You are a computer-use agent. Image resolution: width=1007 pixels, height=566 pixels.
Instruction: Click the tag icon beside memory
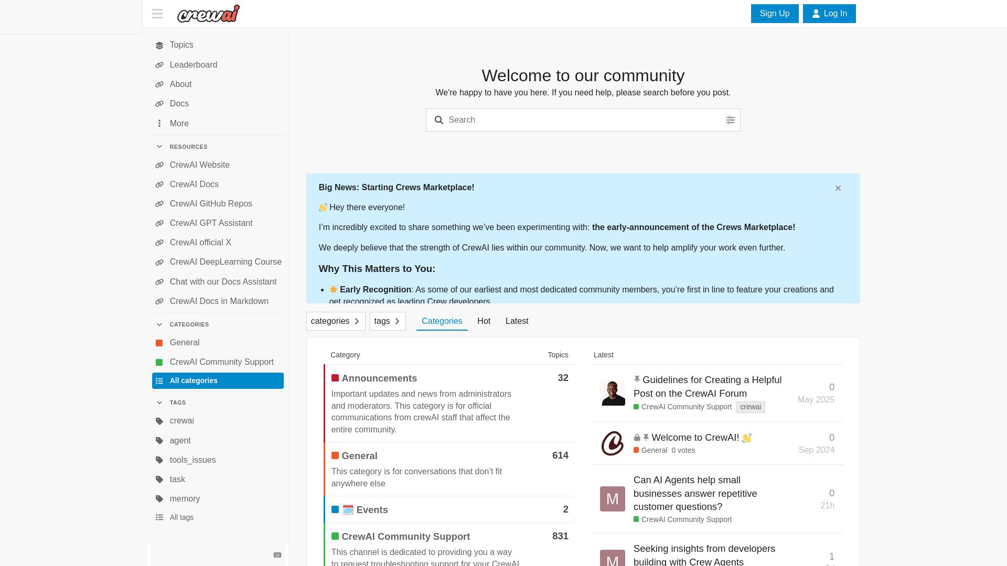pyautogui.click(x=159, y=499)
